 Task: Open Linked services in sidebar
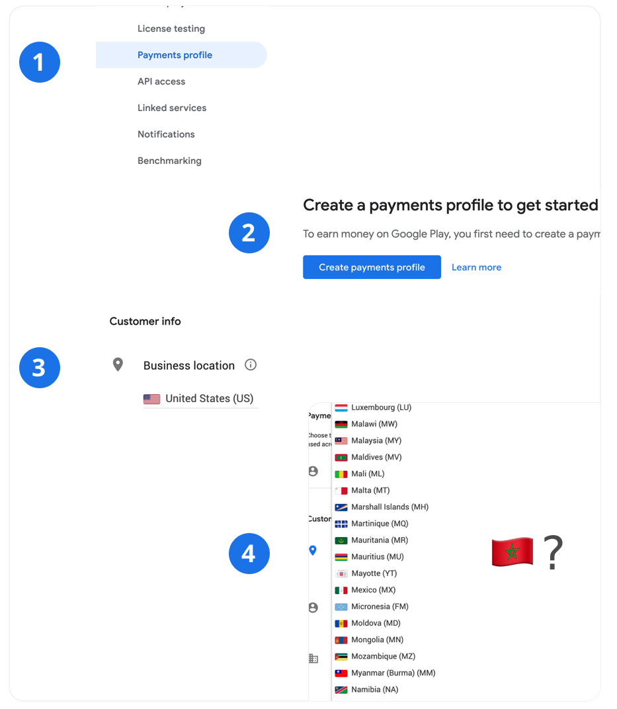click(172, 108)
